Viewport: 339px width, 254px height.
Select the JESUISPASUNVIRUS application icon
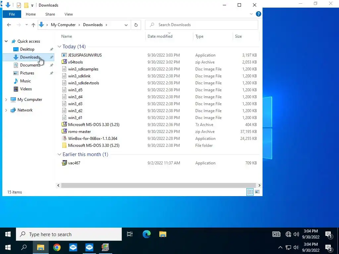(x=64, y=55)
